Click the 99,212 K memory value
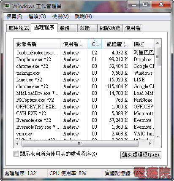174x181 pixels. pos(118,59)
